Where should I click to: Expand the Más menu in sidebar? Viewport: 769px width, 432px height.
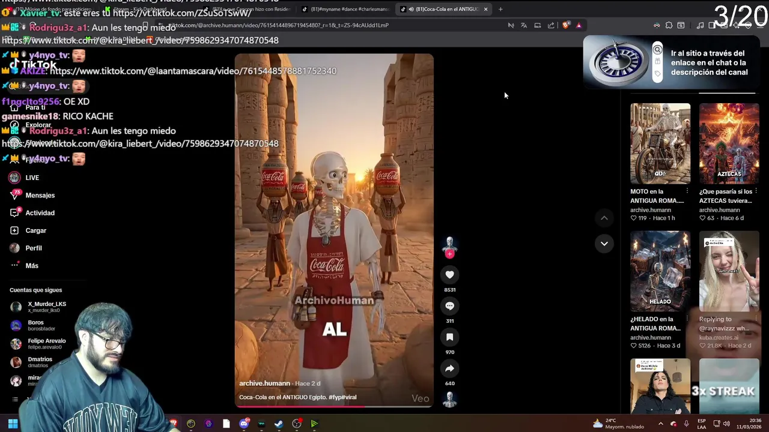[24, 266]
